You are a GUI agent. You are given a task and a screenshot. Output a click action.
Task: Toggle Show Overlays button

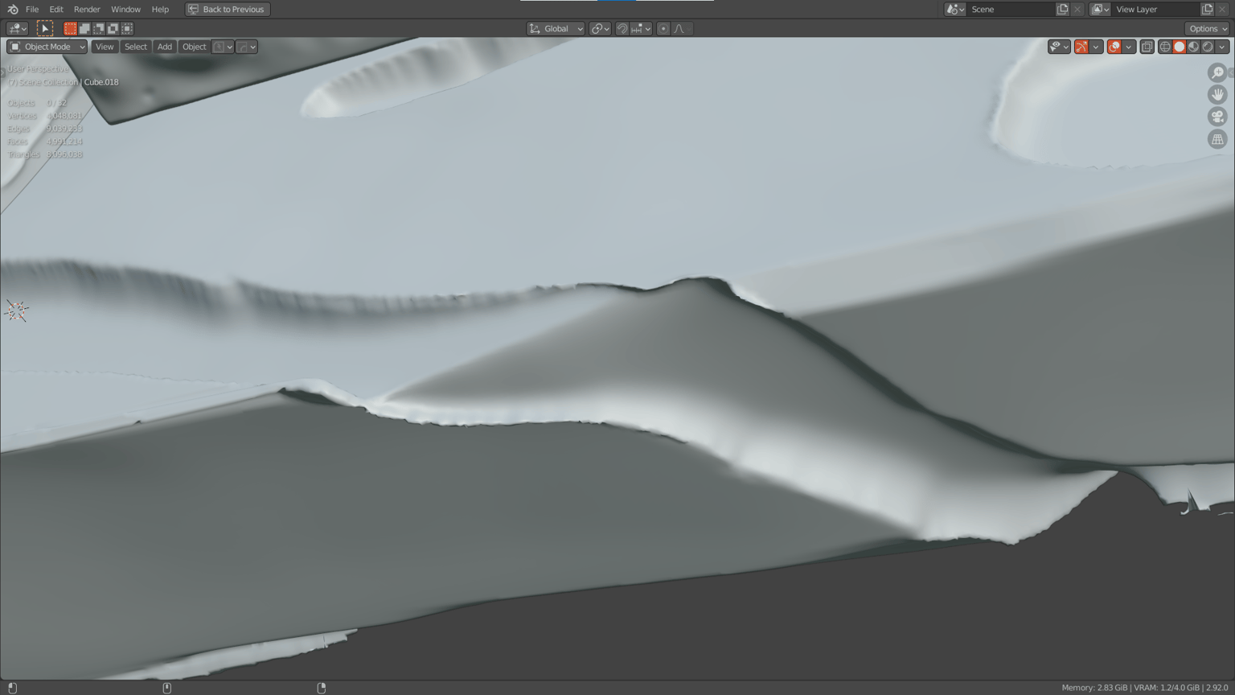click(x=1114, y=47)
